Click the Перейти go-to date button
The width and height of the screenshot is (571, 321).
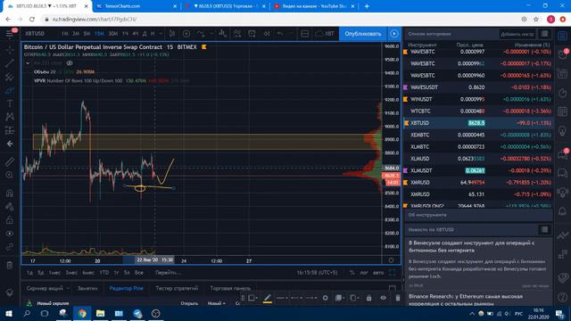(168, 272)
